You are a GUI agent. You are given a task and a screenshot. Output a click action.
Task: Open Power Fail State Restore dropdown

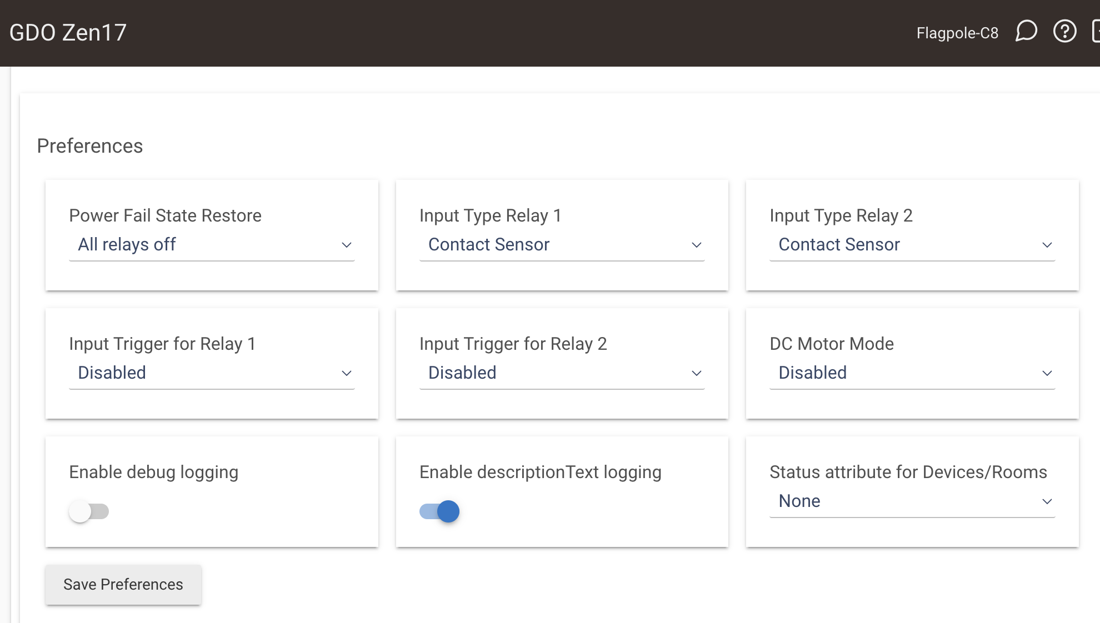coord(211,245)
